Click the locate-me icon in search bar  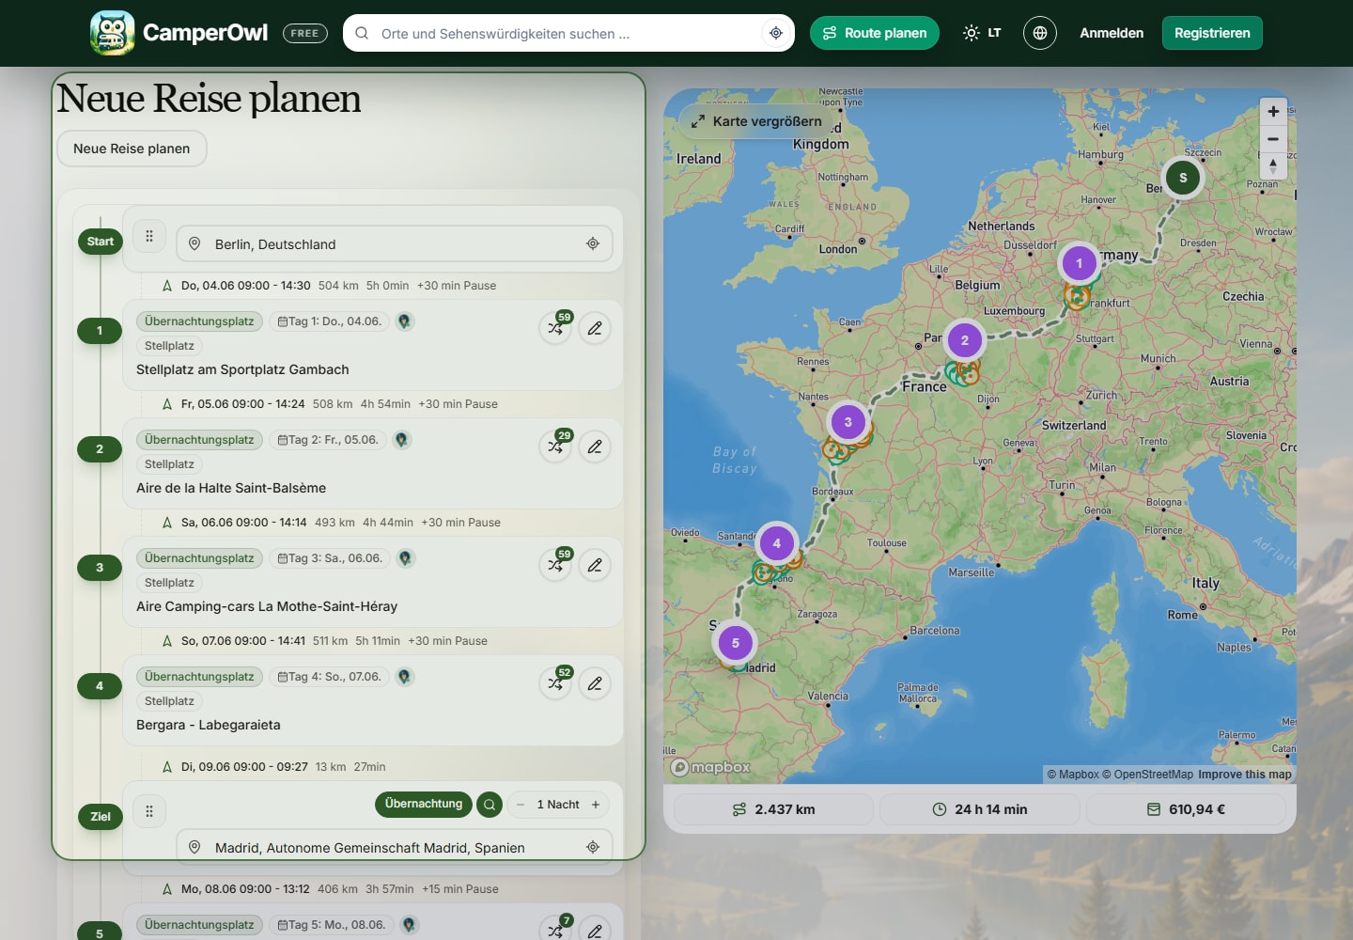(x=776, y=33)
